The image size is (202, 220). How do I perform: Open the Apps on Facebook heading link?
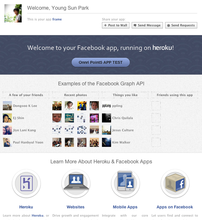(x=175, y=207)
